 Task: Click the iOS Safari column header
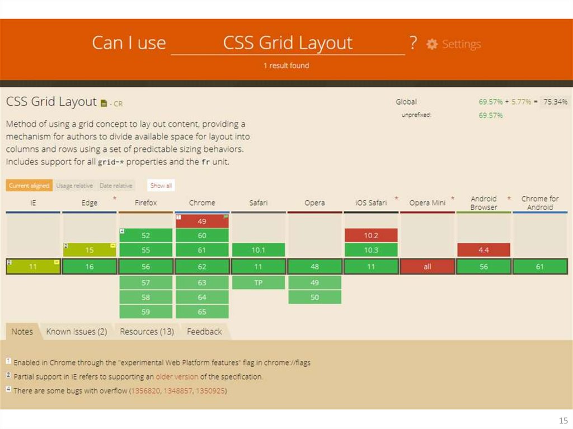pyautogui.click(x=371, y=203)
